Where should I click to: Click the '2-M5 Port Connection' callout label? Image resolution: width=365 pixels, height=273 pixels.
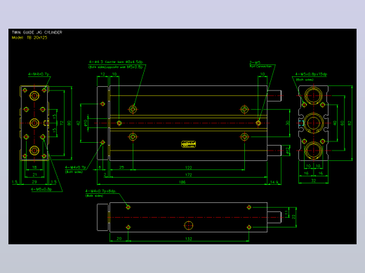[x=260, y=64]
